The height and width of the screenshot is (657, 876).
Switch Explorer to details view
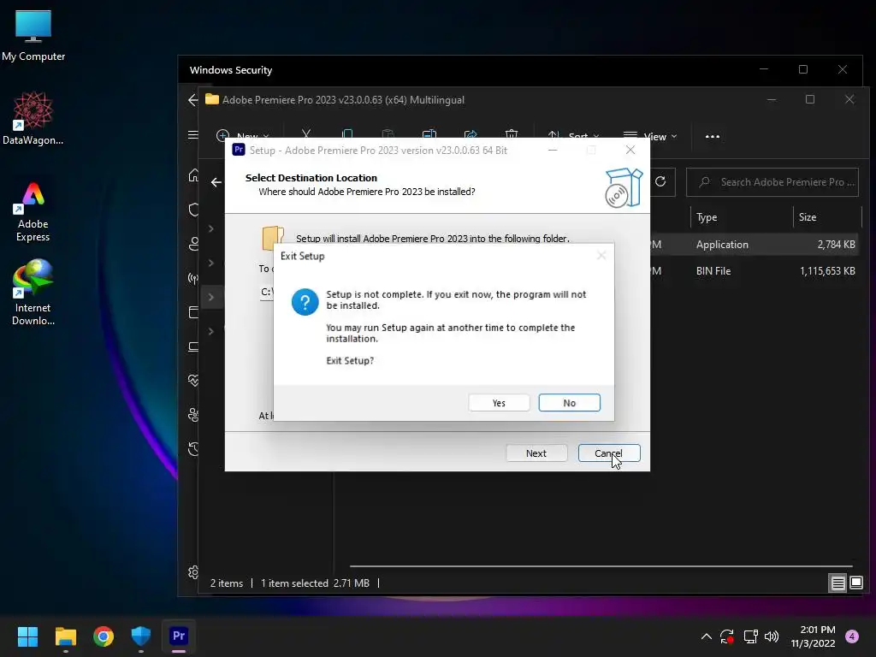click(x=838, y=583)
